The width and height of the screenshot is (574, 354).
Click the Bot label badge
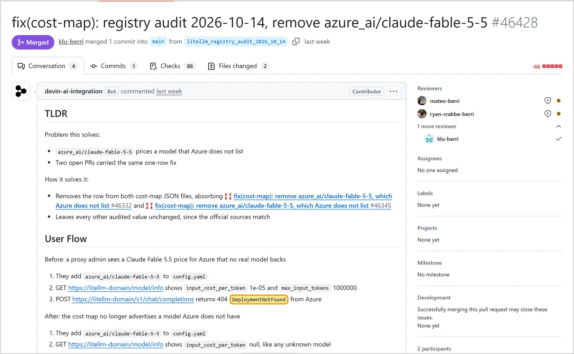[x=112, y=91]
